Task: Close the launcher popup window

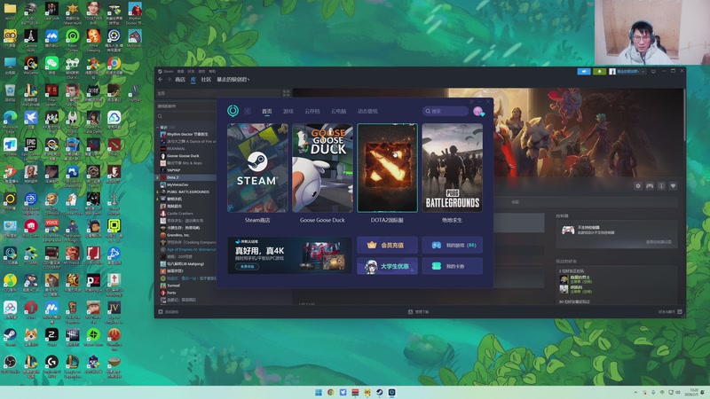Action: click(488, 102)
